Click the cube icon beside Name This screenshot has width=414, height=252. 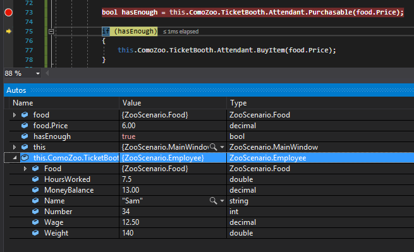(x=35, y=201)
